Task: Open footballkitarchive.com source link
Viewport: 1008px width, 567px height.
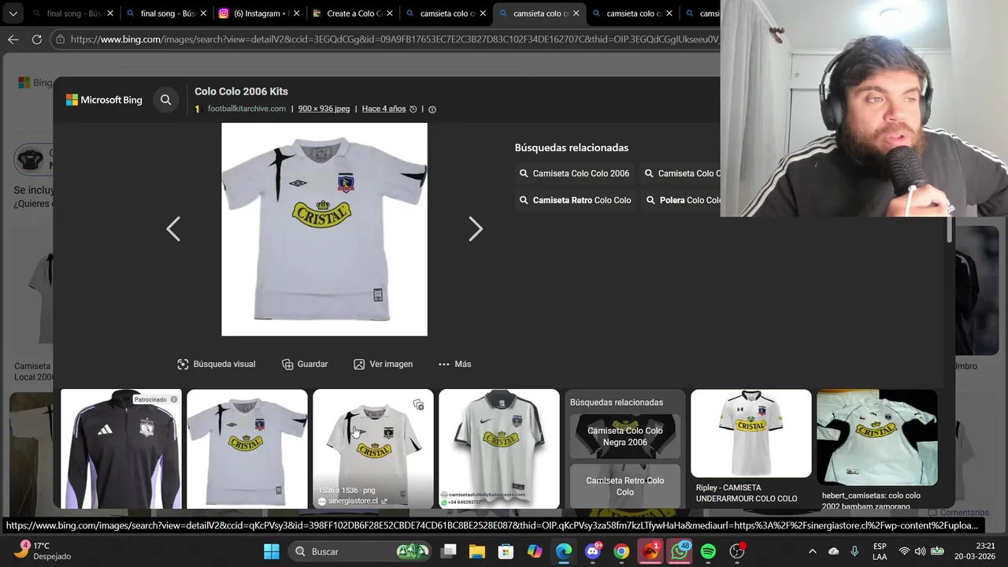Action: click(246, 109)
